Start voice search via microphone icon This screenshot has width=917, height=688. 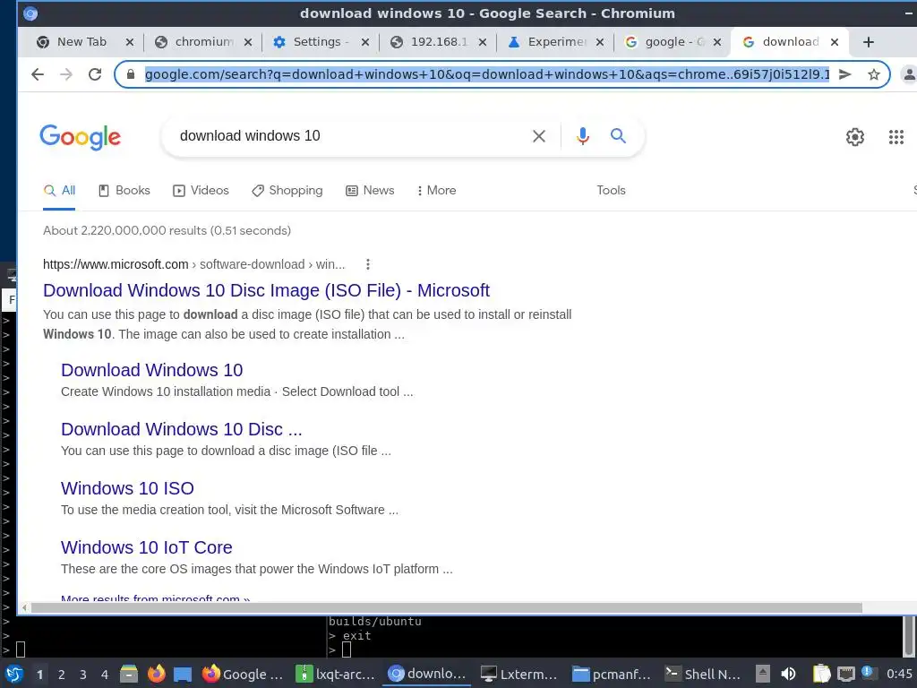tap(582, 136)
